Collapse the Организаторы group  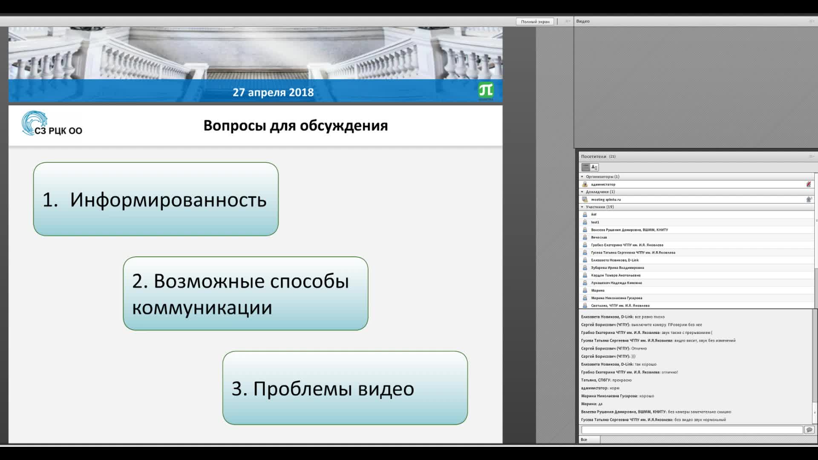click(582, 176)
